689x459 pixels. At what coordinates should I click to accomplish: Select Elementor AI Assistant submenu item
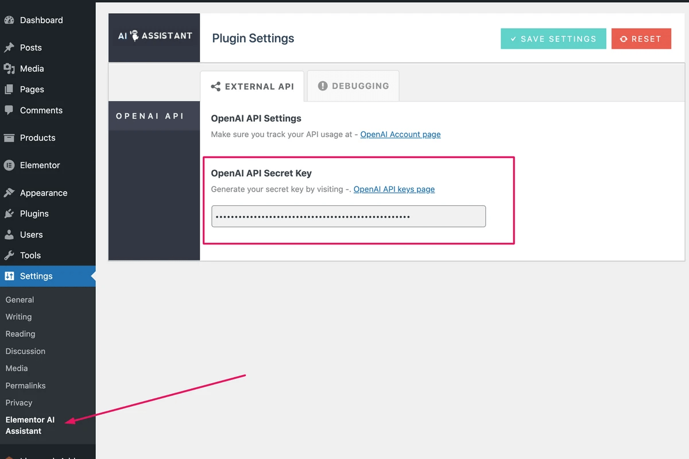(x=30, y=425)
